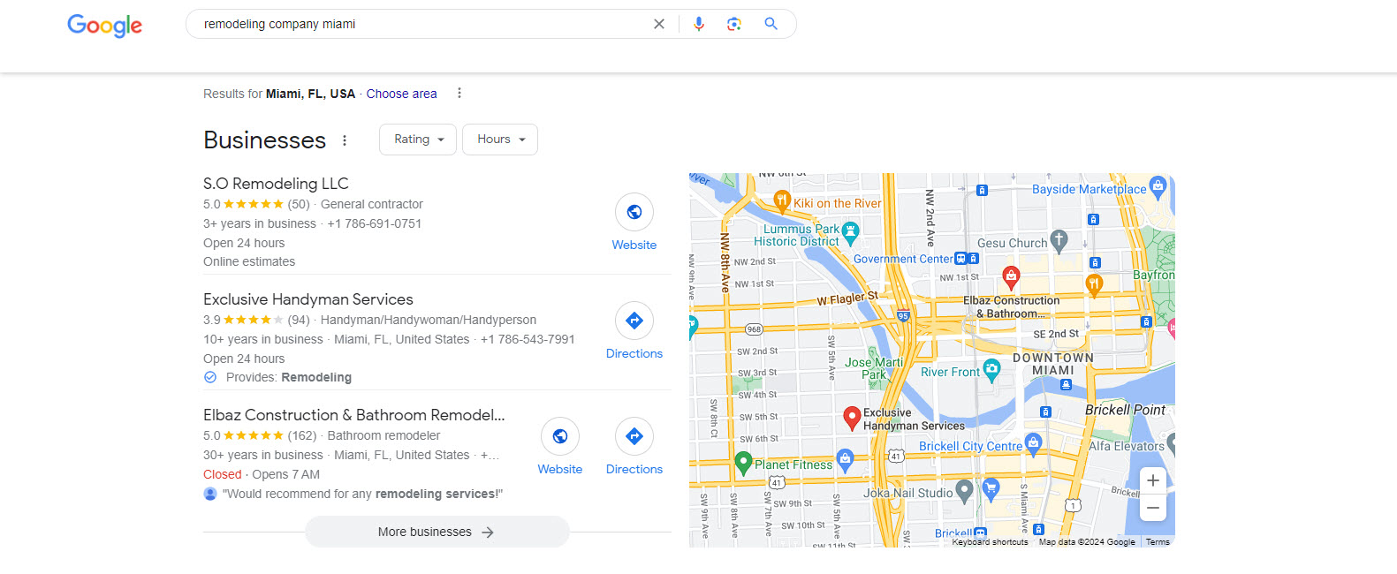Click the (50) review count for S.O Remodeling
This screenshot has height=574, width=1397.
pos(299,204)
